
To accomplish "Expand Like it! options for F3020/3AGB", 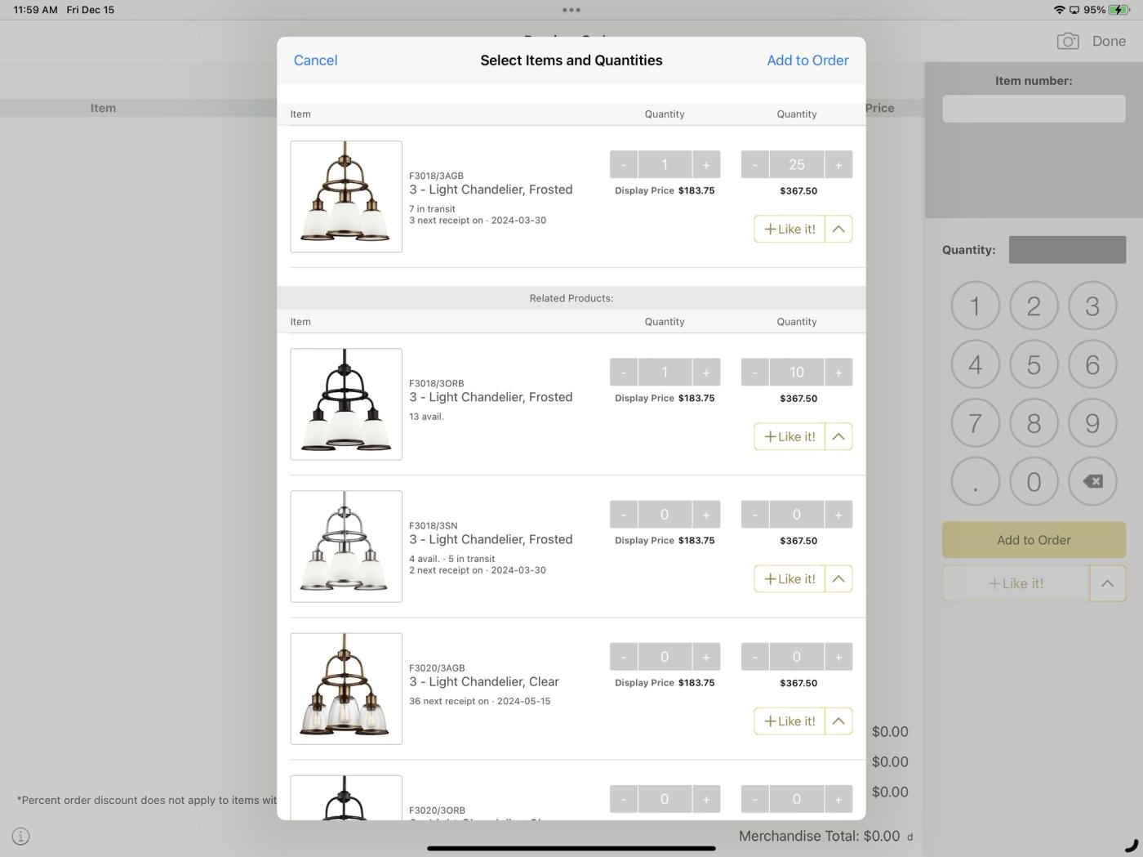I will [x=838, y=721].
